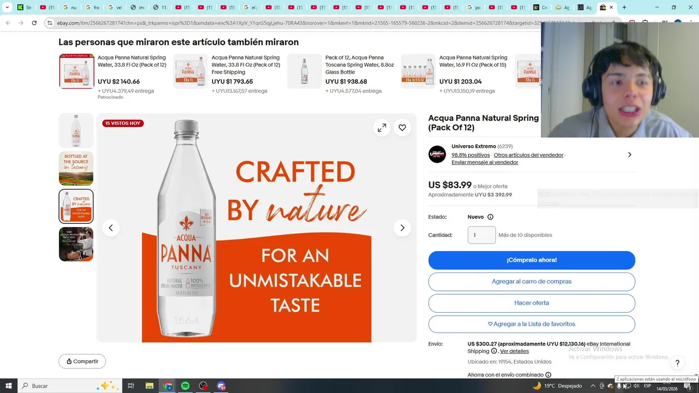699x393 pixels.
Task: Enlarge the product image with expand icon
Action: coord(382,128)
